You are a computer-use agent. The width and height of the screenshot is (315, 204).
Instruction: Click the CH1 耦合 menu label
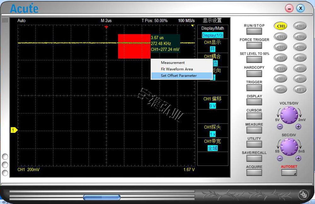coord(212,56)
